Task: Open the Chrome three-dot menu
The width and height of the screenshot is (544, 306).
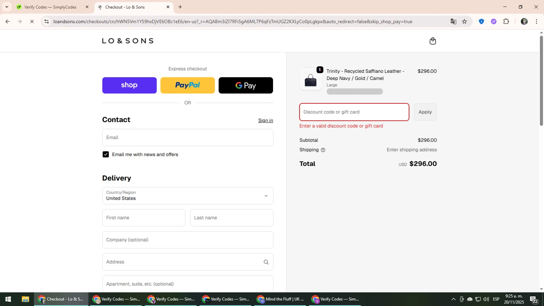Action: (x=537, y=21)
